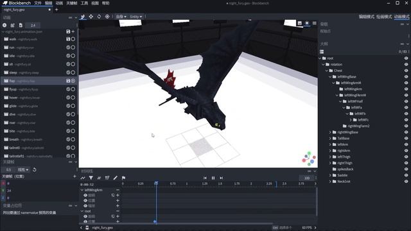Expand the rightWingBase group
This screenshot has width=411, height=231.
pos(330,132)
